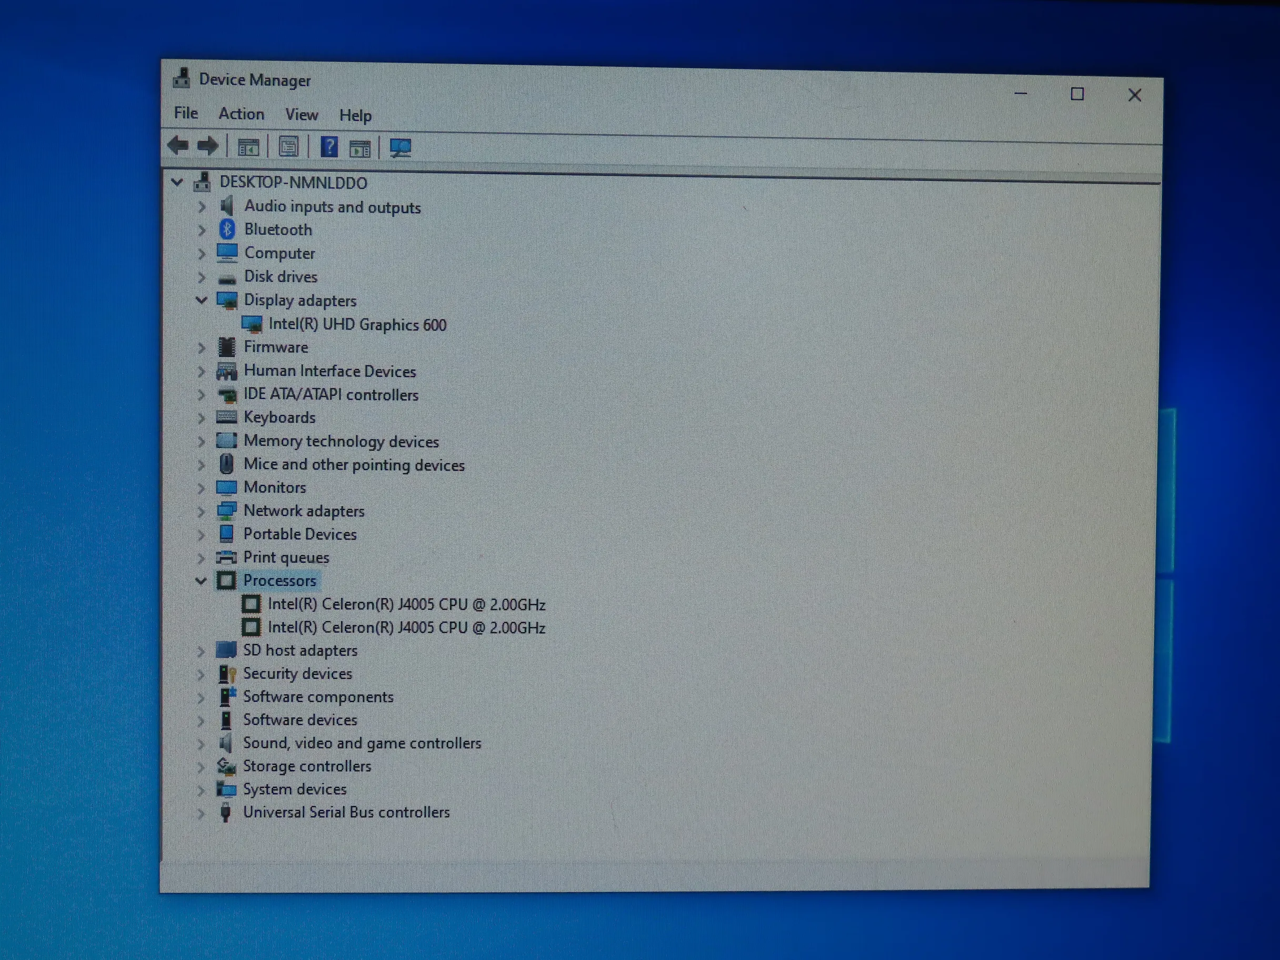Select the Keyboards label
This screenshot has height=960, width=1280.
(279, 417)
